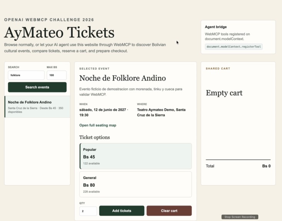
Task: Choose the Popular ticket option Bs 45
Action: click(135, 156)
